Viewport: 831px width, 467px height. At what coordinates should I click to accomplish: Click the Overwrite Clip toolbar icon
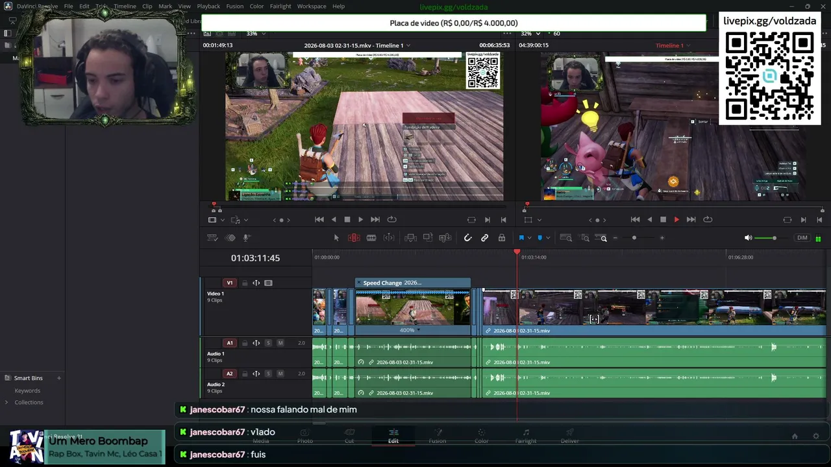428,238
